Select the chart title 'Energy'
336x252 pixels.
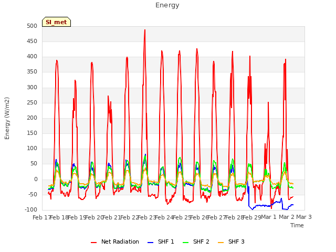[x=167, y=5]
